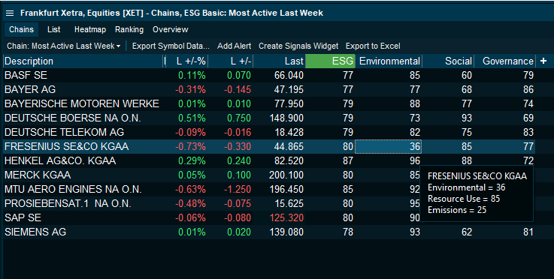Screen dimensions: 554x279
Task: Switch to the List tab
Action: pos(53,30)
